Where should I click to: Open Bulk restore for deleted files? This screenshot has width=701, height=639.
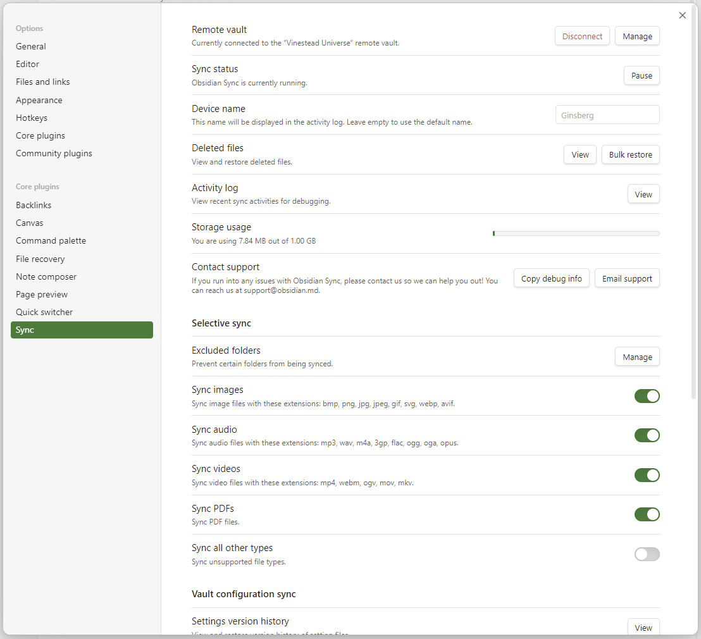[x=630, y=155]
